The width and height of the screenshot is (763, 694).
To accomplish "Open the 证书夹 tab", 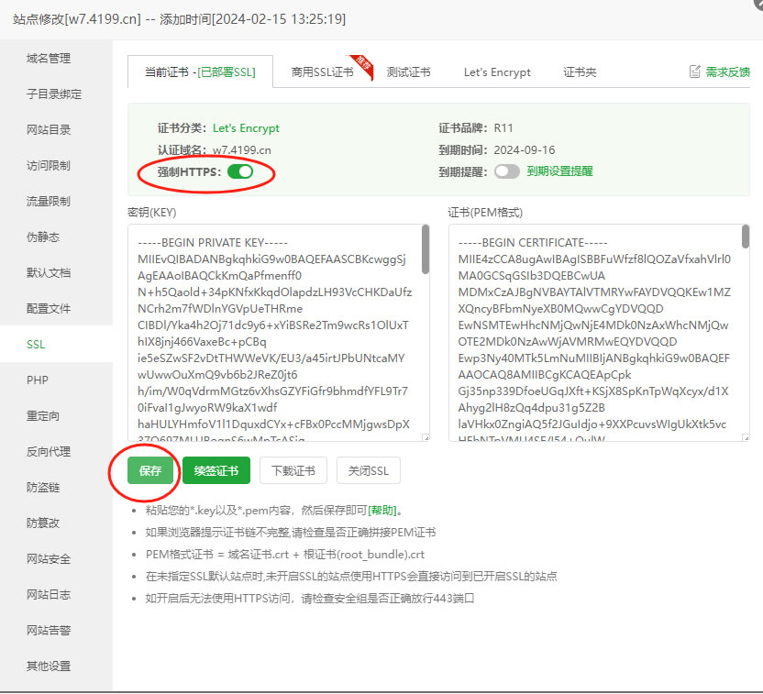I will (580, 72).
